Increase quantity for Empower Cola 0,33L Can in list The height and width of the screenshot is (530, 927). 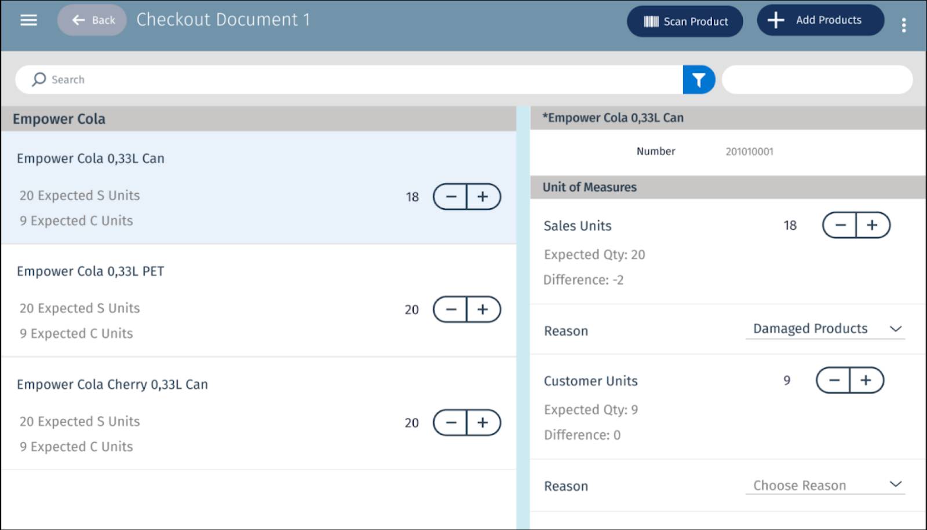pos(483,197)
